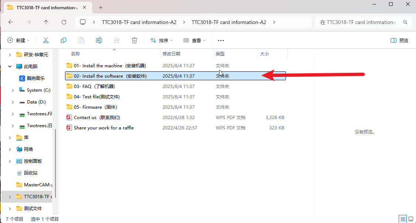This screenshot has height=223, width=416.
Task: Click the Share icon in toolbar
Action: tap(117, 40)
